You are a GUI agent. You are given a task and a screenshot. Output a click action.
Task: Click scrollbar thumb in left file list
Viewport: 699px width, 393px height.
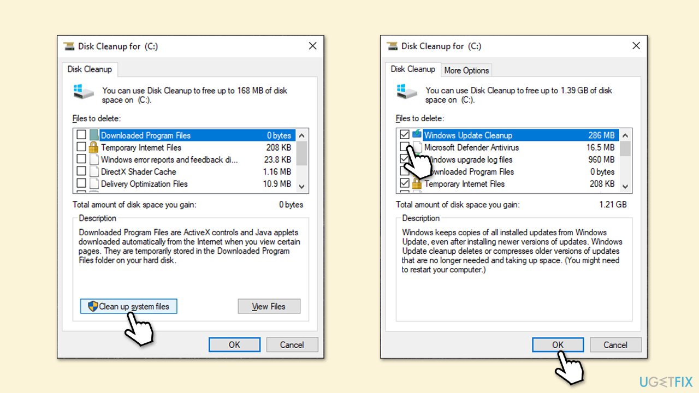coord(303,152)
